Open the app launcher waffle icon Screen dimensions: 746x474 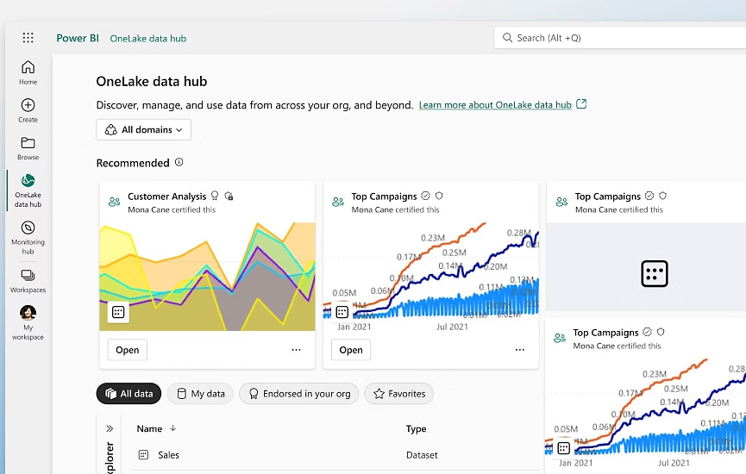pyautogui.click(x=28, y=38)
